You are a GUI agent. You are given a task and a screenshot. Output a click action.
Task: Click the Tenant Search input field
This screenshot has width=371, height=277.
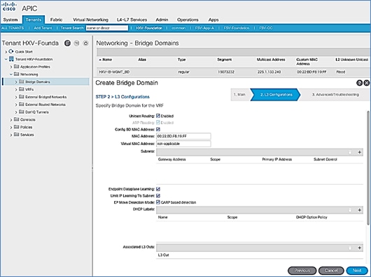tap(106, 28)
